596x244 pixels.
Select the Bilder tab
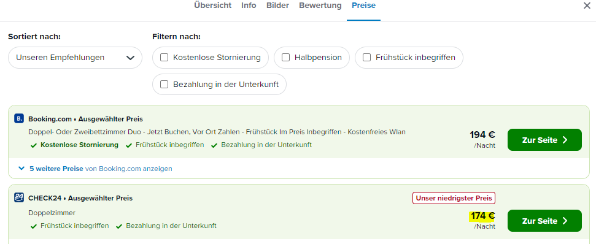pos(277,6)
